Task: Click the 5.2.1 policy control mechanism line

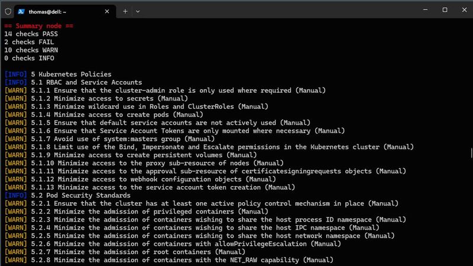Action: (x=202, y=203)
